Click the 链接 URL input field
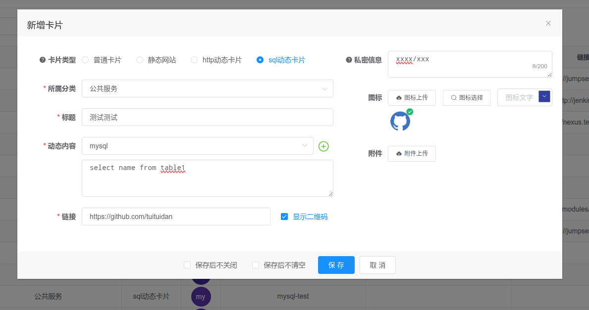Image resolution: width=589 pixels, height=310 pixels. click(x=176, y=217)
